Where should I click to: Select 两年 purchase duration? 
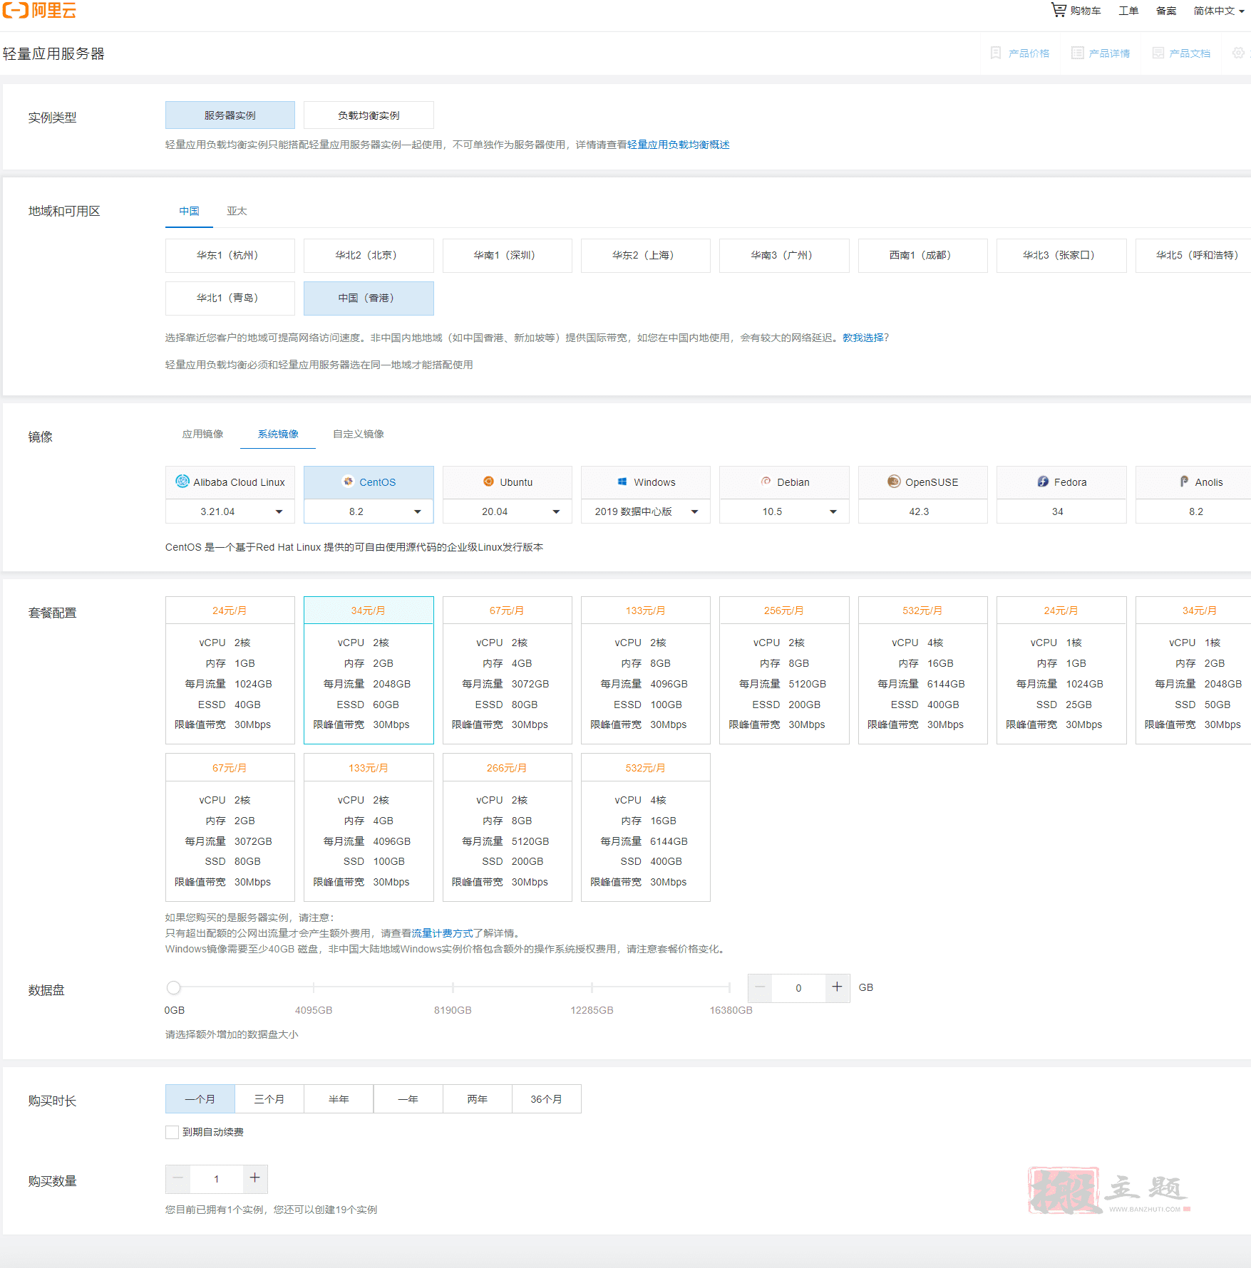tap(477, 1099)
